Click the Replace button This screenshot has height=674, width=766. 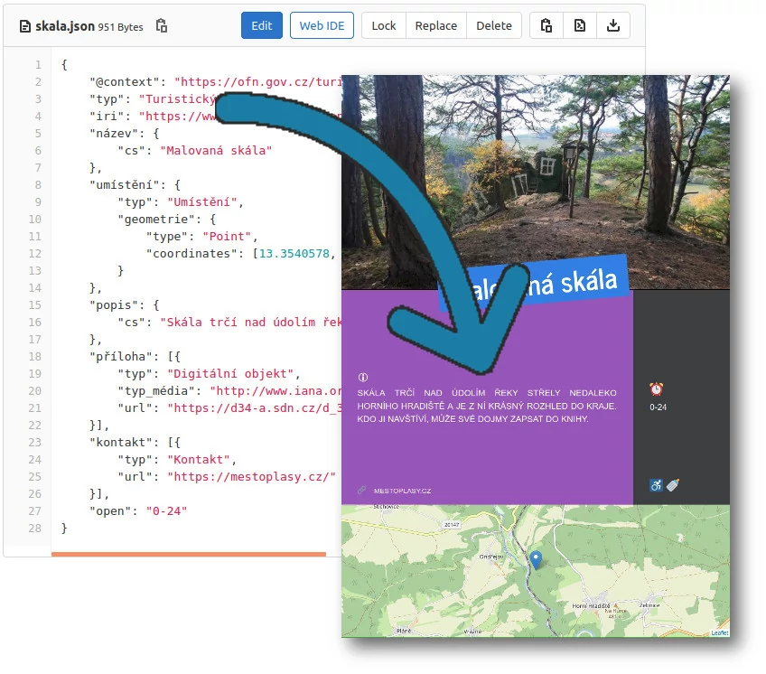pyautogui.click(x=436, y=25)
